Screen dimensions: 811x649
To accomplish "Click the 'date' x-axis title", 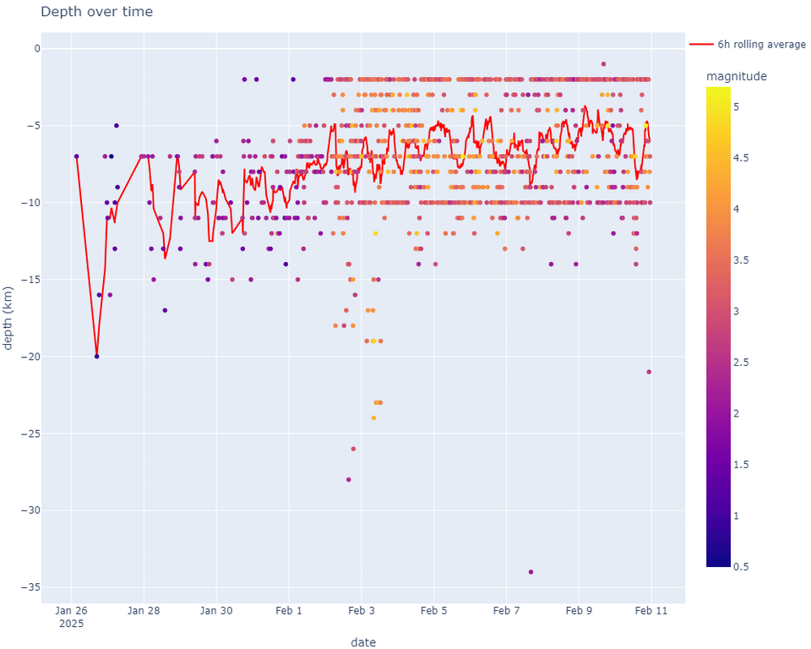I will (x=363, y=642).
